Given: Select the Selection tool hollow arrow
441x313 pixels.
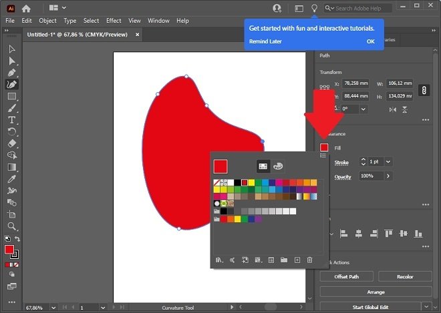Looking at the screenshot, I should pos(12,49).
